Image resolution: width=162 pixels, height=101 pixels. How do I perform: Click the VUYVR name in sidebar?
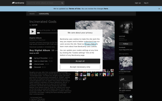click(x=122, y=36)
